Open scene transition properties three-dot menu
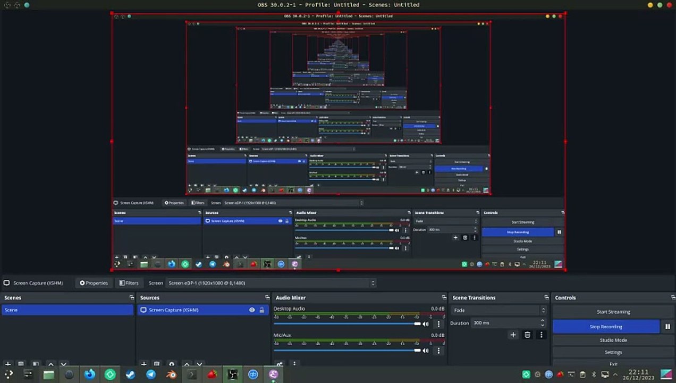This screenshot has width=676, height=383. (541, 335)
